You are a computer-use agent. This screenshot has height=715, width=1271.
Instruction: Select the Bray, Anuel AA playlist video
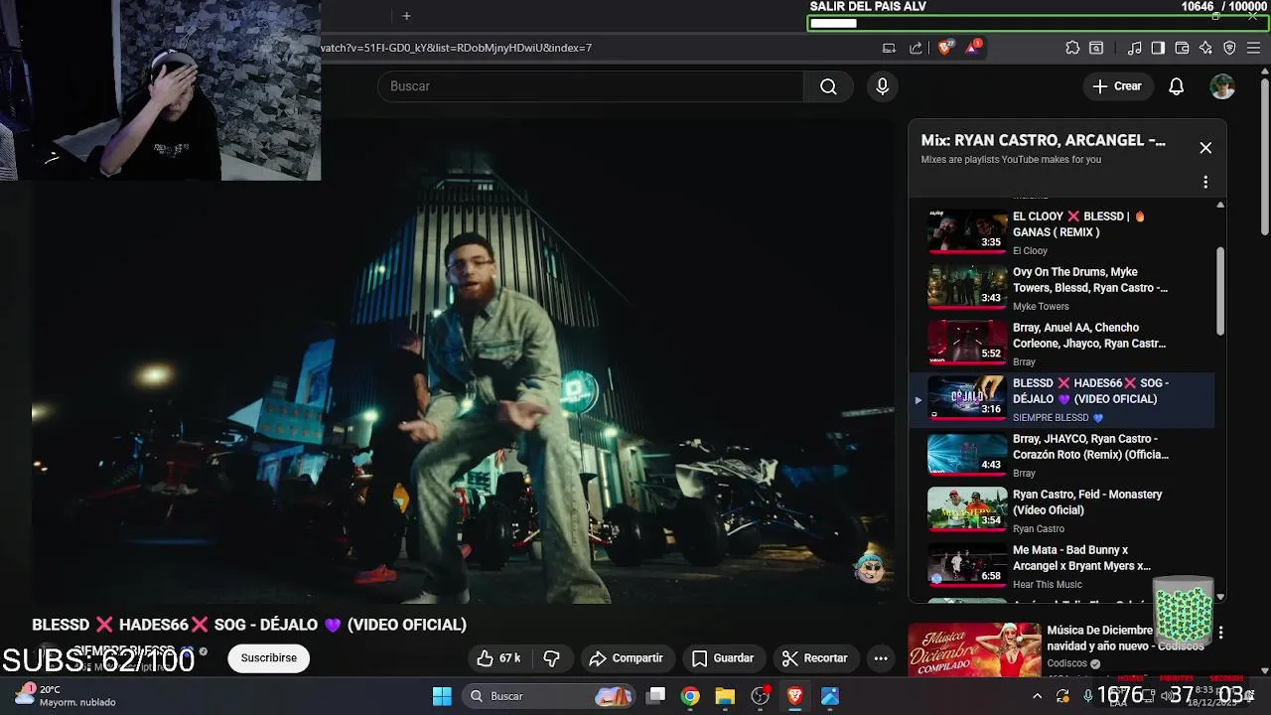(x=1061, y=344)
